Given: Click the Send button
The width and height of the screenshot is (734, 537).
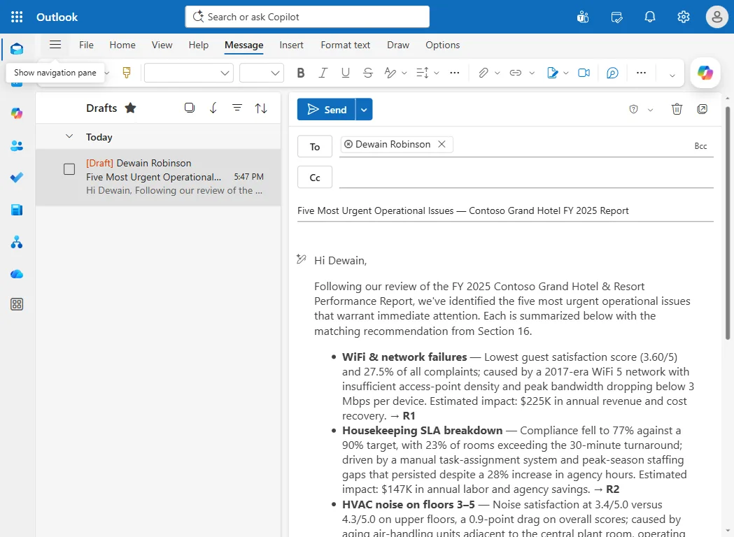Looking at the screenshot, I should 326,110.
